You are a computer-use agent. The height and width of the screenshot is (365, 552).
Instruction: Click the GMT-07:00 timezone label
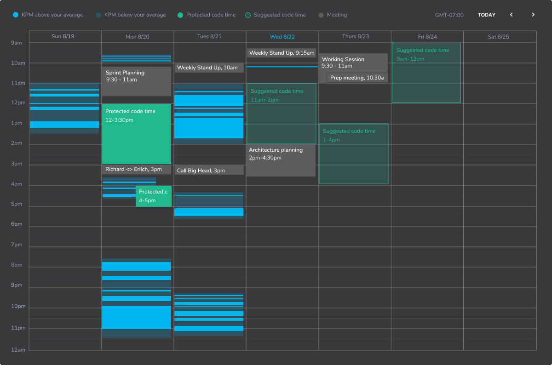pos(449,15)
